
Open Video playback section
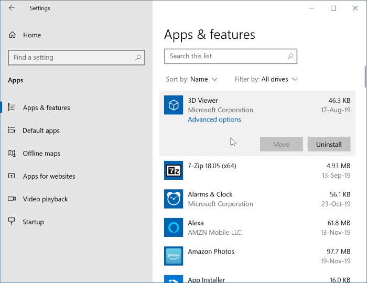[x=45, y=199]
